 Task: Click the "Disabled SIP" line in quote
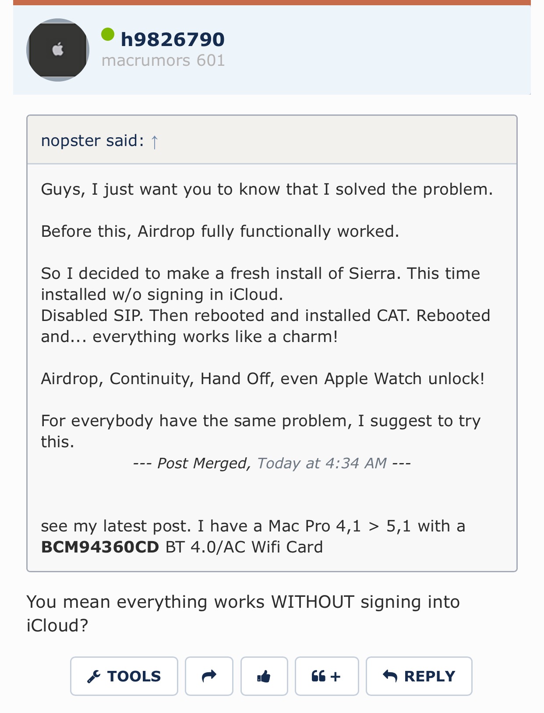tap(265, 316)
